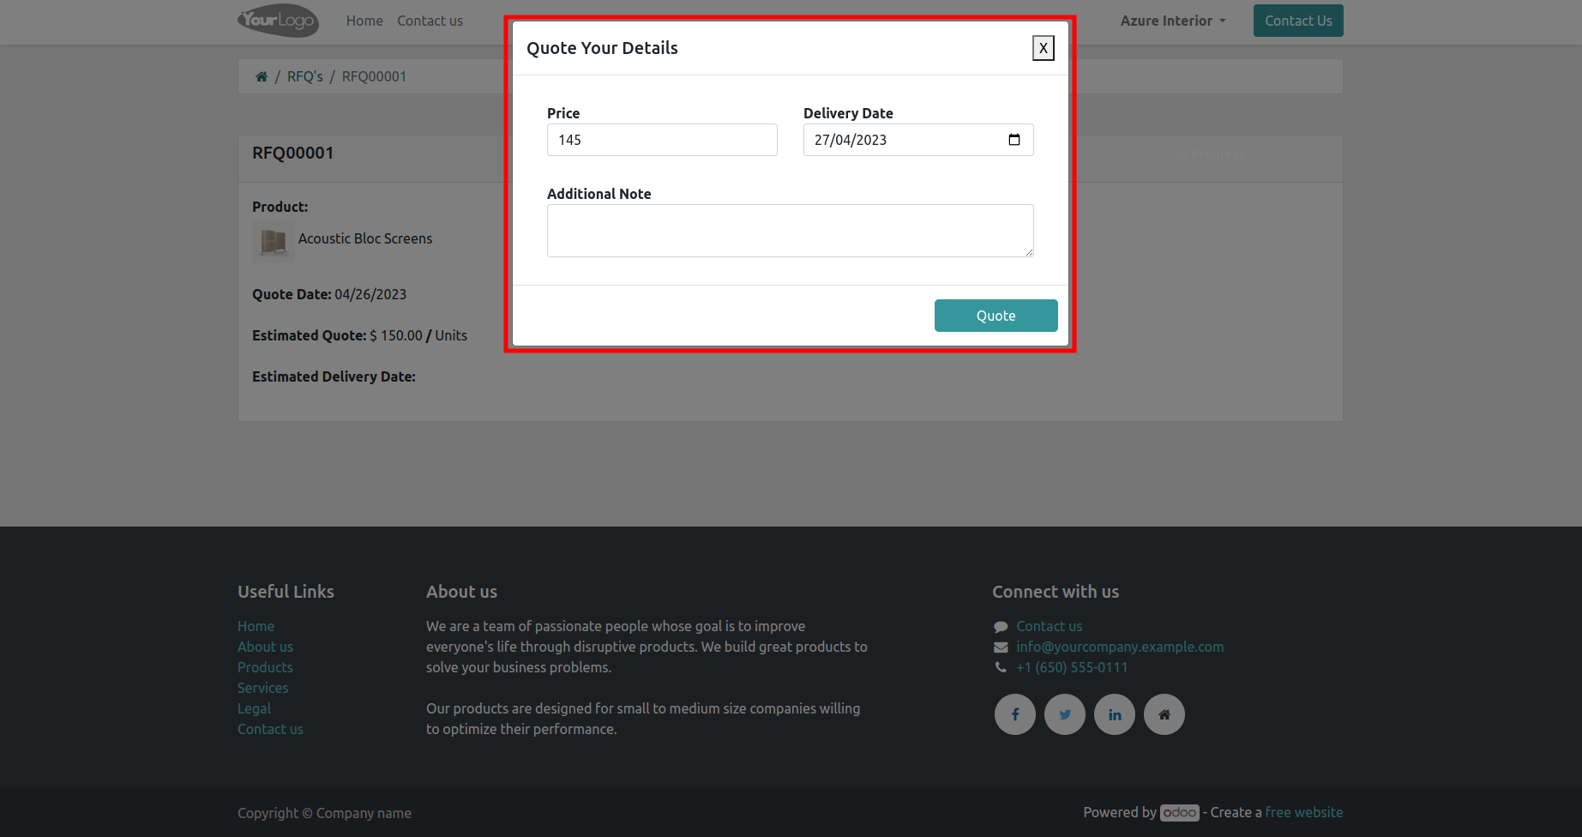
Task: Close the Quote Your Details dialog
Action: click(x=1043, y=48)
